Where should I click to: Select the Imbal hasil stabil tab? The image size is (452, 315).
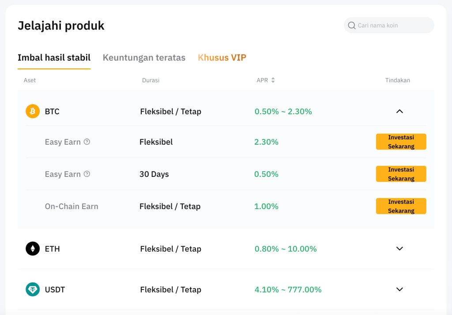coord(54,57)
